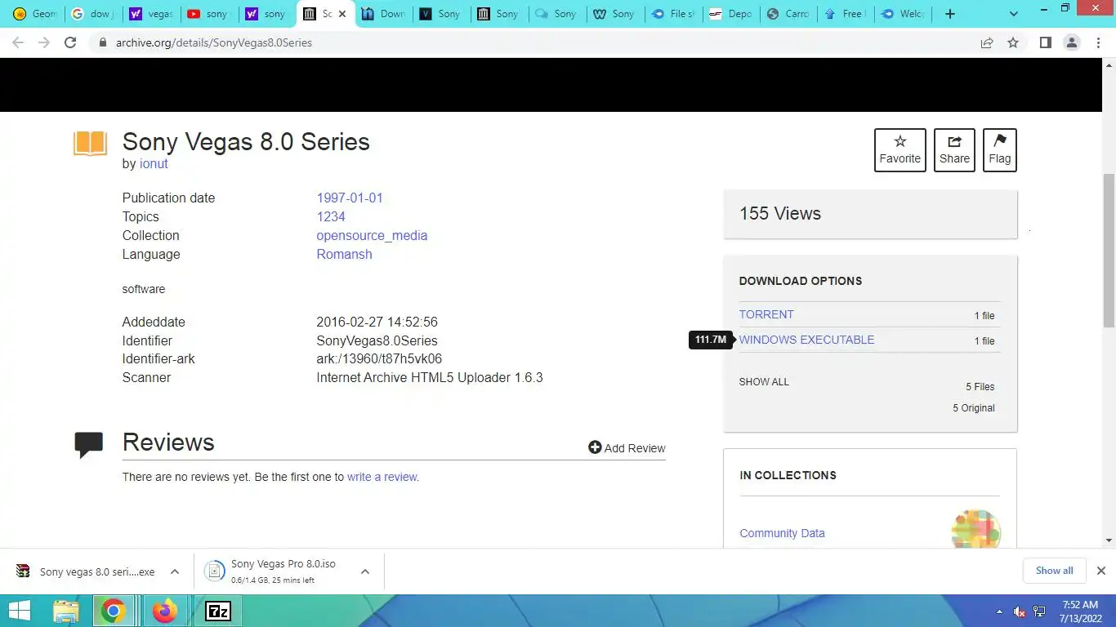Expand the tab search chevron
Image resolution: width=1116 pixels, height=627 pixels.
click(x=1014, y=14)
